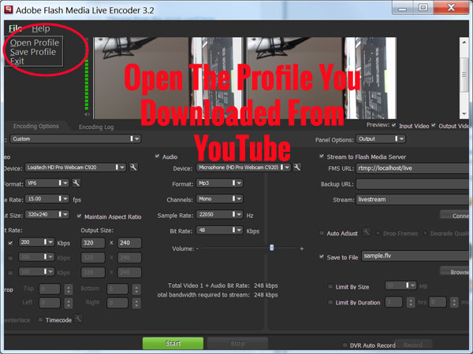Open Mp3 audio format dropdown

click(219, 183)
